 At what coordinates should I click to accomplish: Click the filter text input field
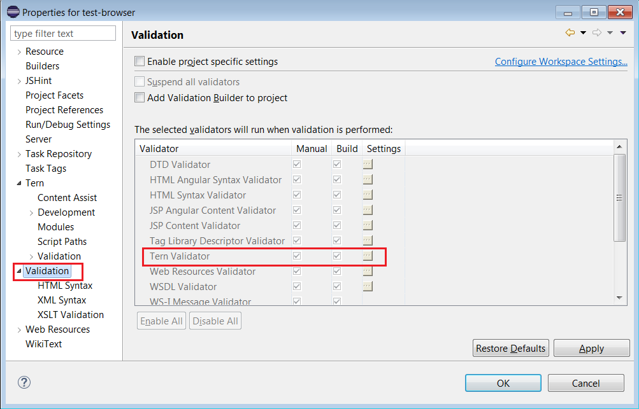click(62, 32)
